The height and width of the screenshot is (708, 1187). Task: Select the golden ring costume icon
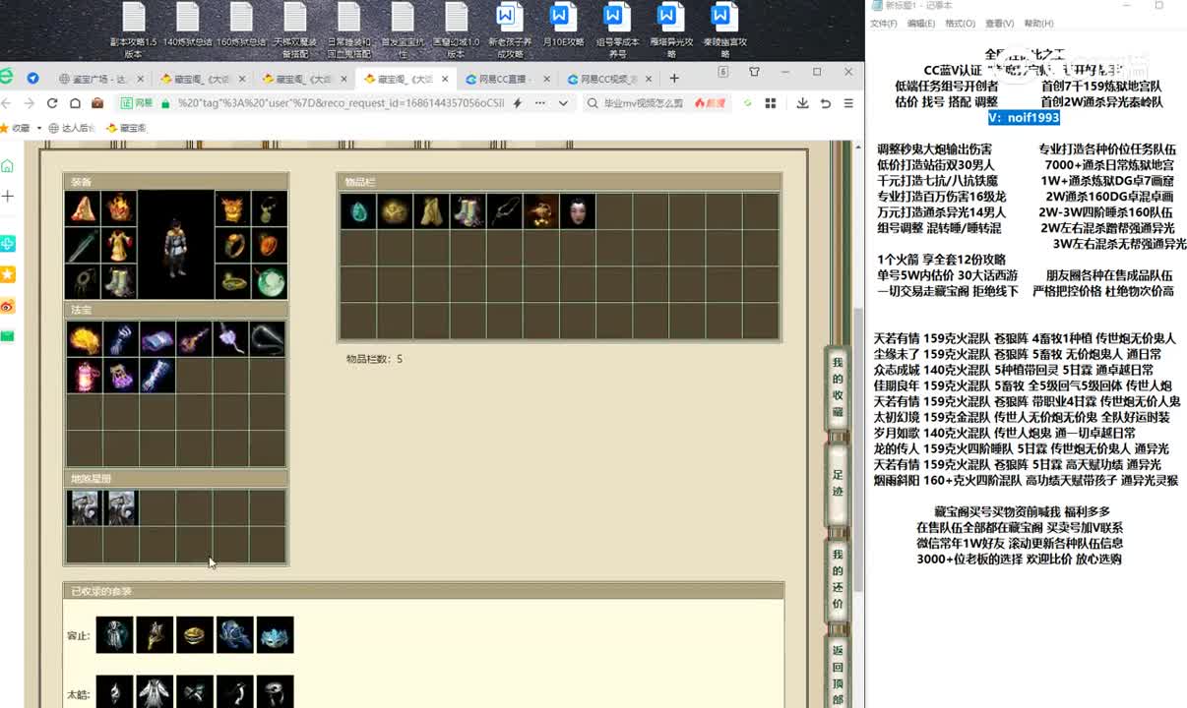(x=195, y=635)
